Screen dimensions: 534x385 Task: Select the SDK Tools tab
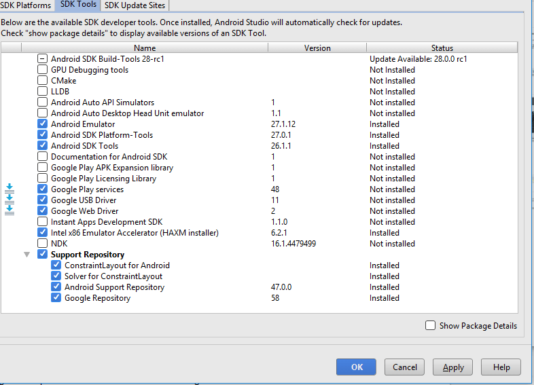78,5
